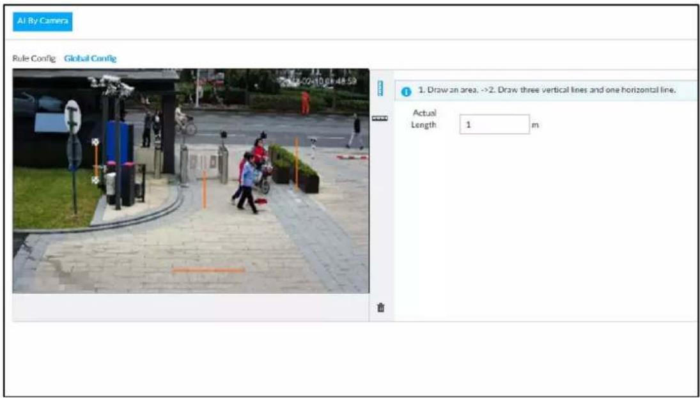Open the Global Config tab

coord(90,58)
